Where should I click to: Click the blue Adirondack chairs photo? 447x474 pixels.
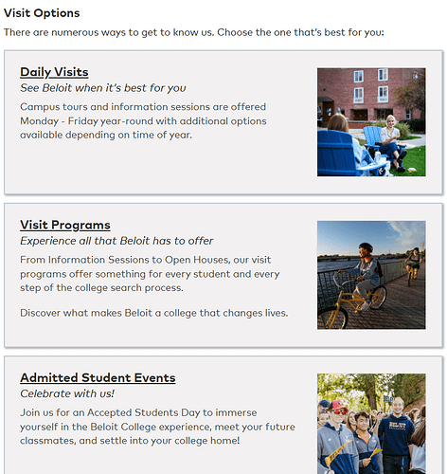[x=371, y=122]
